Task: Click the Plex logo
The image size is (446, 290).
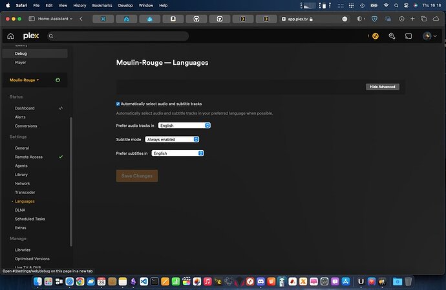Action: pyautogui.click(x=31, y=36)
